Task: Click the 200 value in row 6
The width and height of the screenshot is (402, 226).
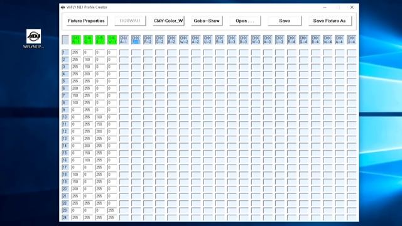Action: pyautogui.click(x=76, y=89)
